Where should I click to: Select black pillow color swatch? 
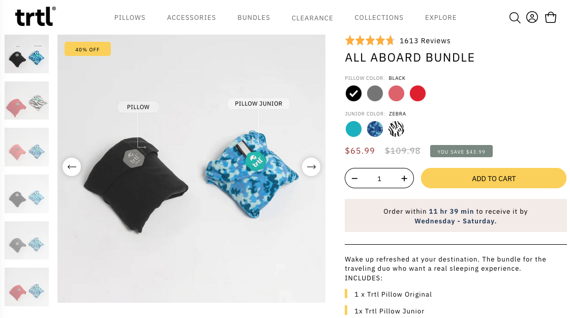point(353,94)
